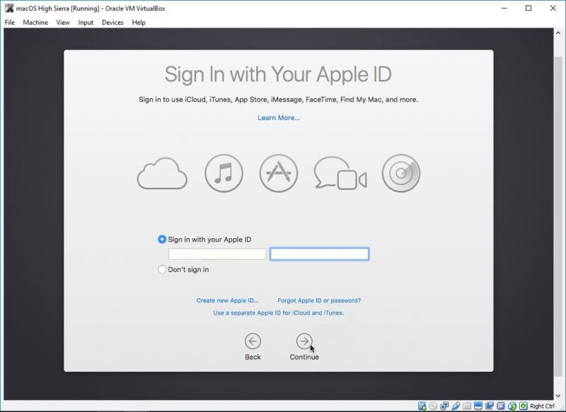Screen dimensions: 566x412
Task: Click into the Apple ID password field
Action: pyautogui.click(x=320, y=254)
